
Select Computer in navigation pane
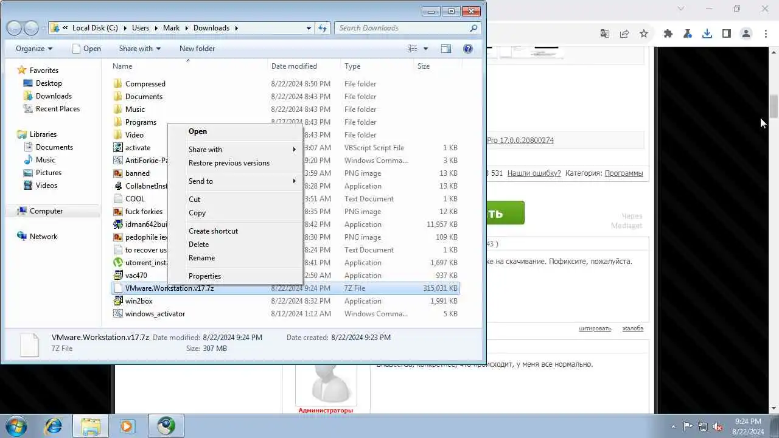46,211
